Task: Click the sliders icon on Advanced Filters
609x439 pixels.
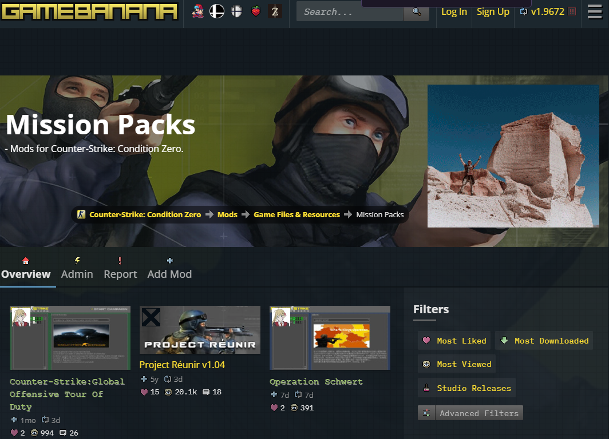Action: click(x=426, y=413)
